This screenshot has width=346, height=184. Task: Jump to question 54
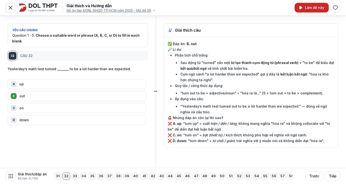[257, 176]
